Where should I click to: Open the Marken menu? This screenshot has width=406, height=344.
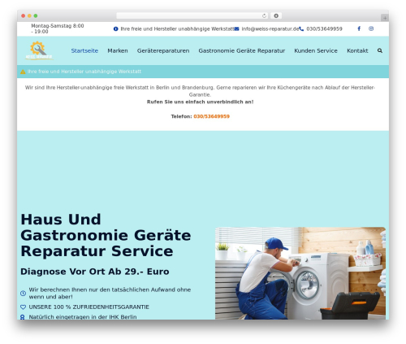(118, 50)
